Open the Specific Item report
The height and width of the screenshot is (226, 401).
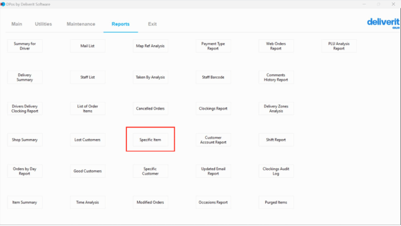150,140
